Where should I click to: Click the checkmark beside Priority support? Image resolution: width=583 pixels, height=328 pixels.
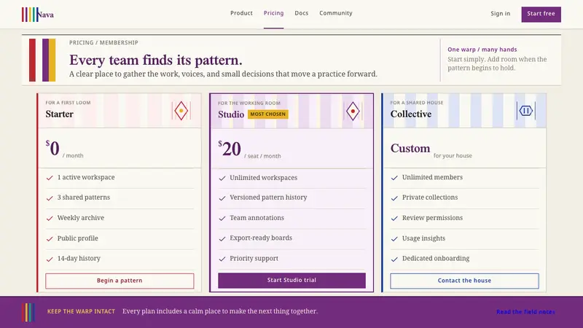pos(222,259)
